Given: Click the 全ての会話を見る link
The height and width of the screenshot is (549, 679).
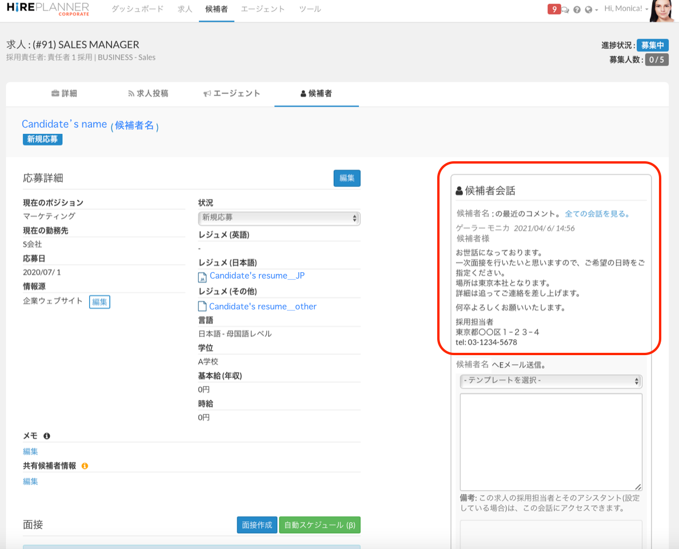Looking at the screenshot, I should [x=597, y=214].
